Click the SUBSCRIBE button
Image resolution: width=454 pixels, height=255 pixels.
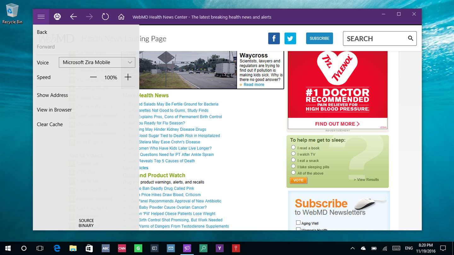pyautogui.click(x=319, y=38)
